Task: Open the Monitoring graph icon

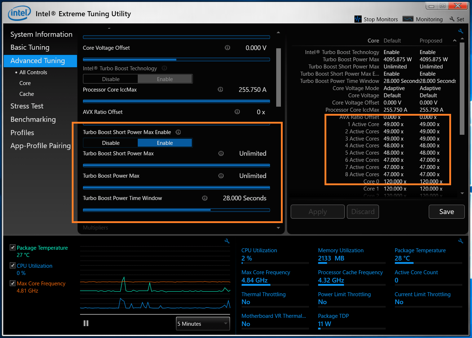Action: tap(408, 19)
